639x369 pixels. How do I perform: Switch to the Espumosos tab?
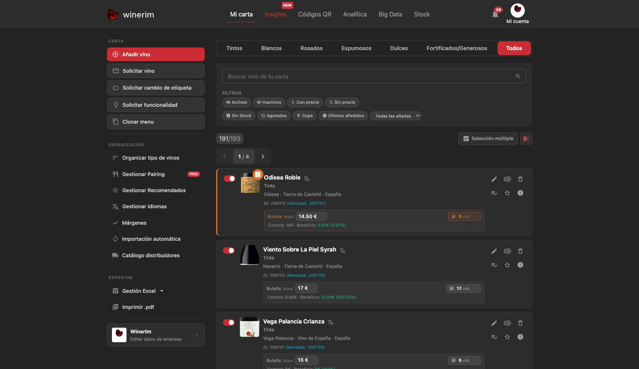click(x=356, y=48)
